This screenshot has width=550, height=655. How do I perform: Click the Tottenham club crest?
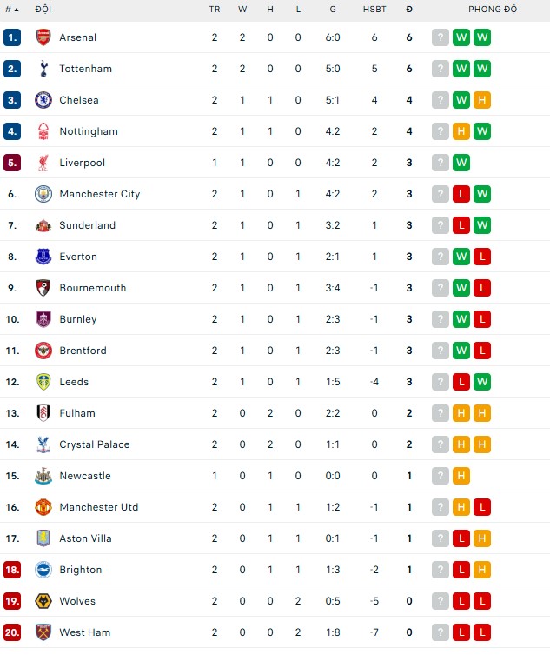[x=43, y=69]
